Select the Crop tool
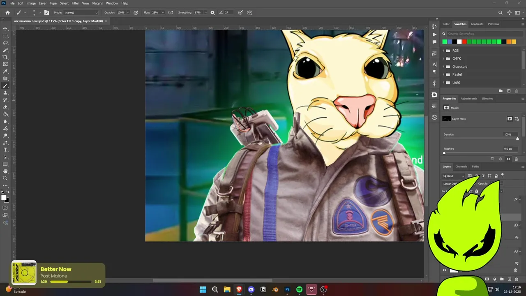The image size is (526, 296). [x=5, y=57]
